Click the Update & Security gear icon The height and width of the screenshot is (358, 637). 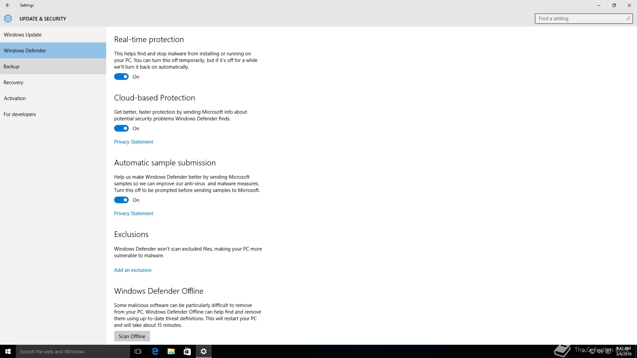point(8,19)
